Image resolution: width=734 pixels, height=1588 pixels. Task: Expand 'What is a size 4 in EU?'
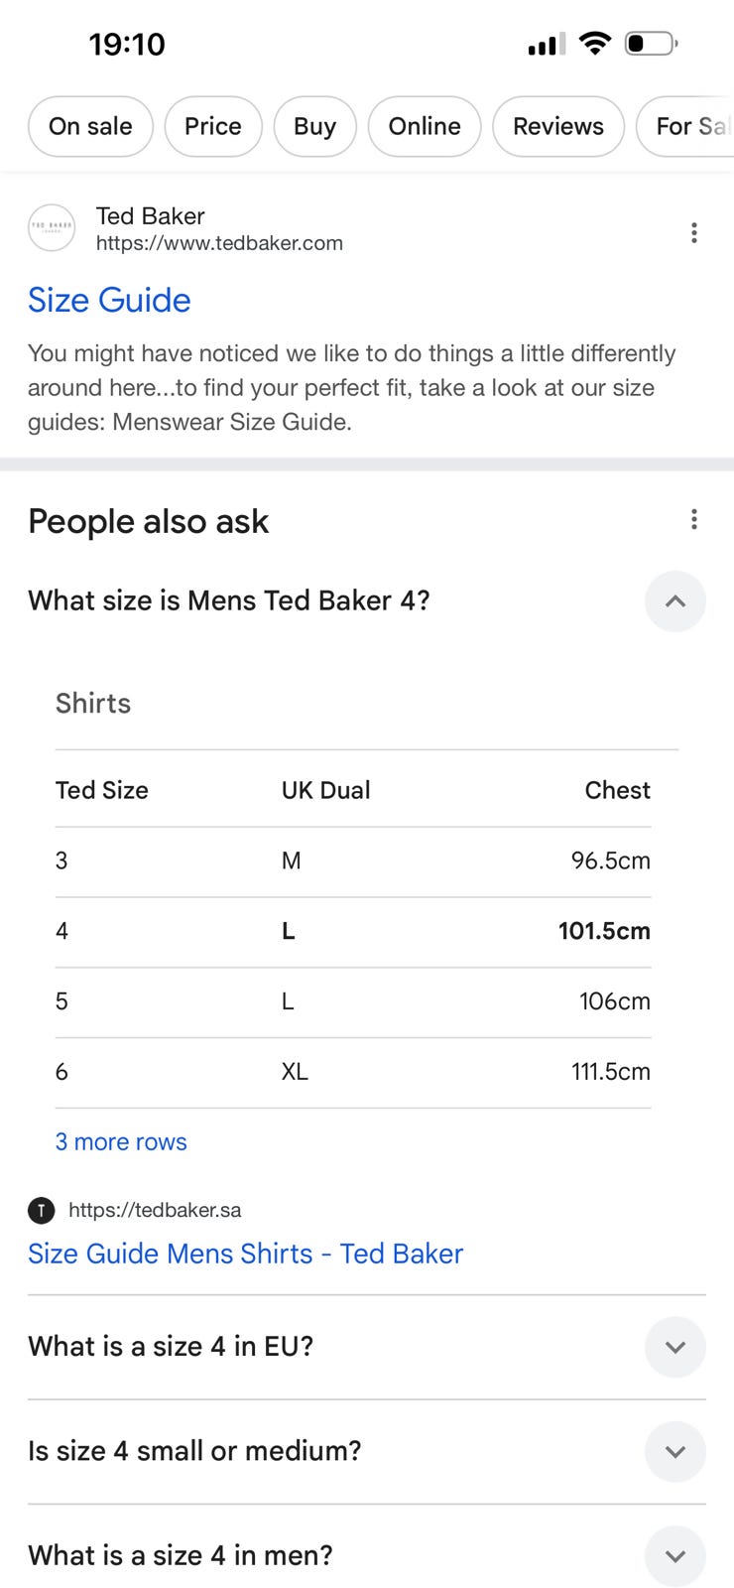pos(674,1347)
